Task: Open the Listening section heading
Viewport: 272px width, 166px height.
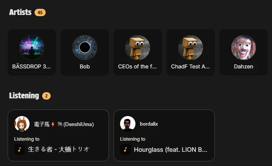Action: (24, 96)
